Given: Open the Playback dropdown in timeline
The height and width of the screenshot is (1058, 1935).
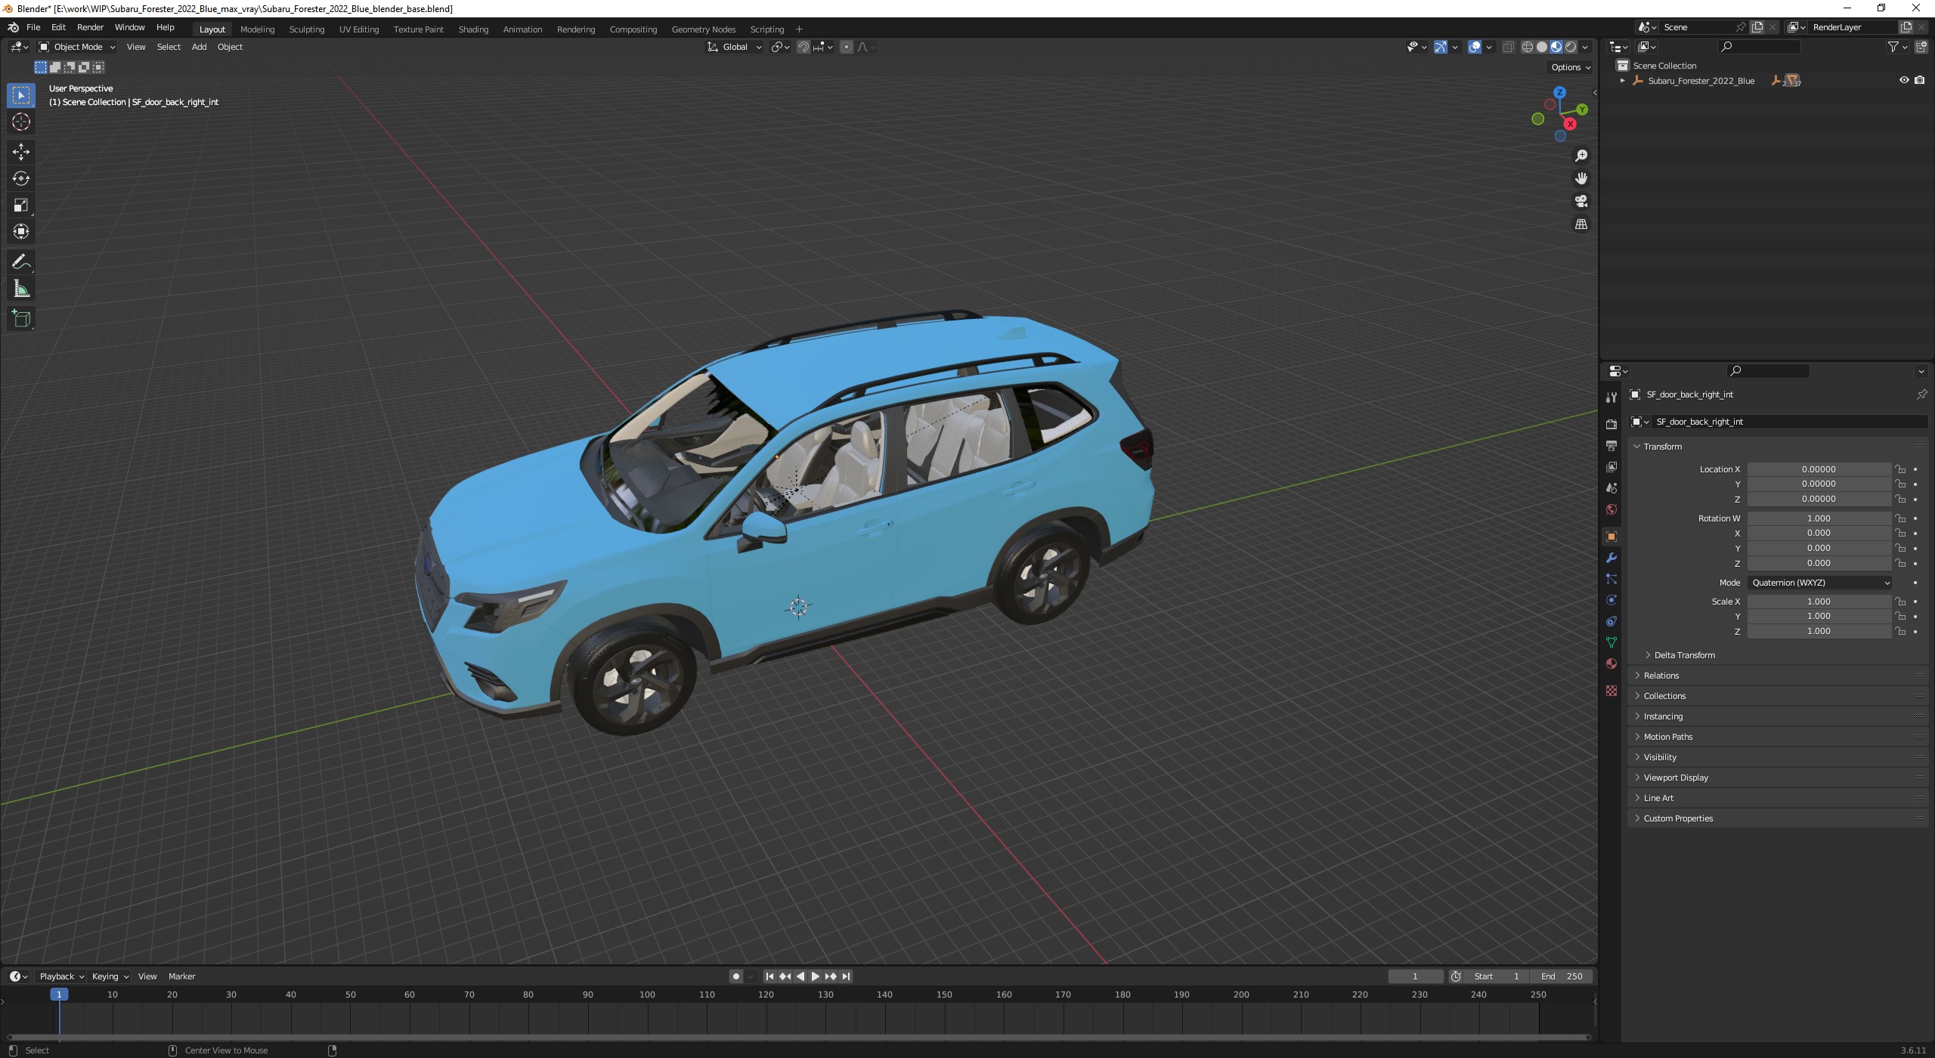Looking at the screenshot, I should coord(60,976).
